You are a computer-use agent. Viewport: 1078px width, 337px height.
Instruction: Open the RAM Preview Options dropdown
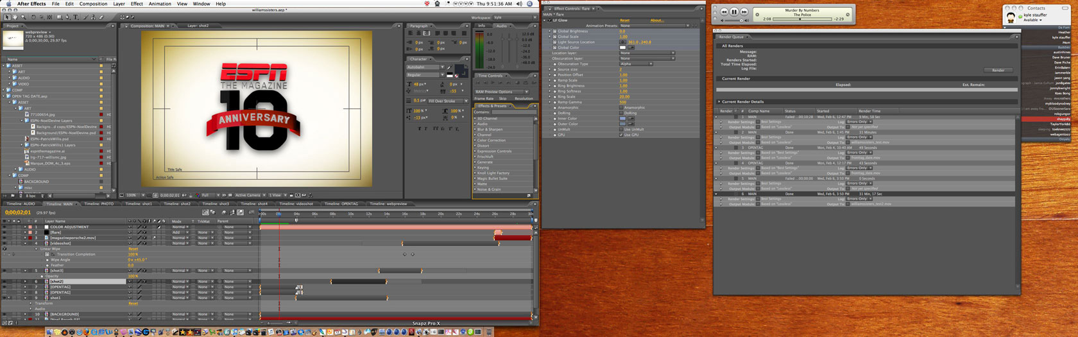[503, 92]
